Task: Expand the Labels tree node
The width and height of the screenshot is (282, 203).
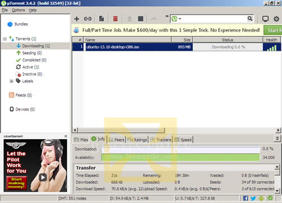Action: click(x=11, y=81)
